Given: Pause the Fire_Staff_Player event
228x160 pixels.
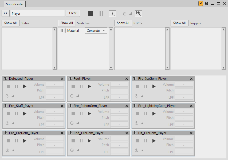Looking at the screenshot, I should pos(17,114).
